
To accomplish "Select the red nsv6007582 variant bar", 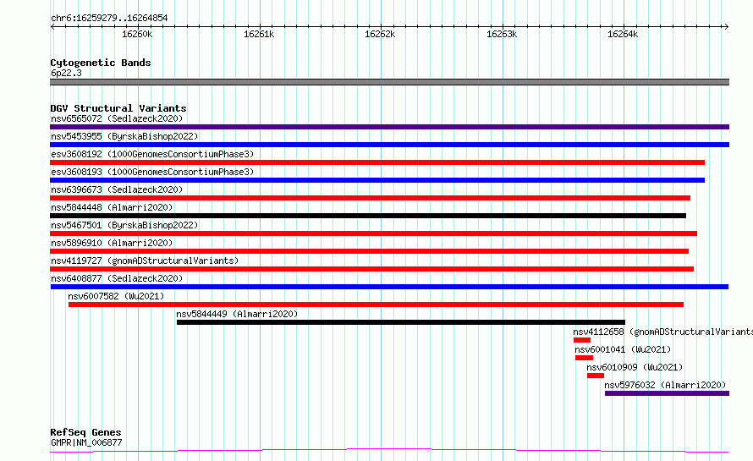I will click(376, 305).
